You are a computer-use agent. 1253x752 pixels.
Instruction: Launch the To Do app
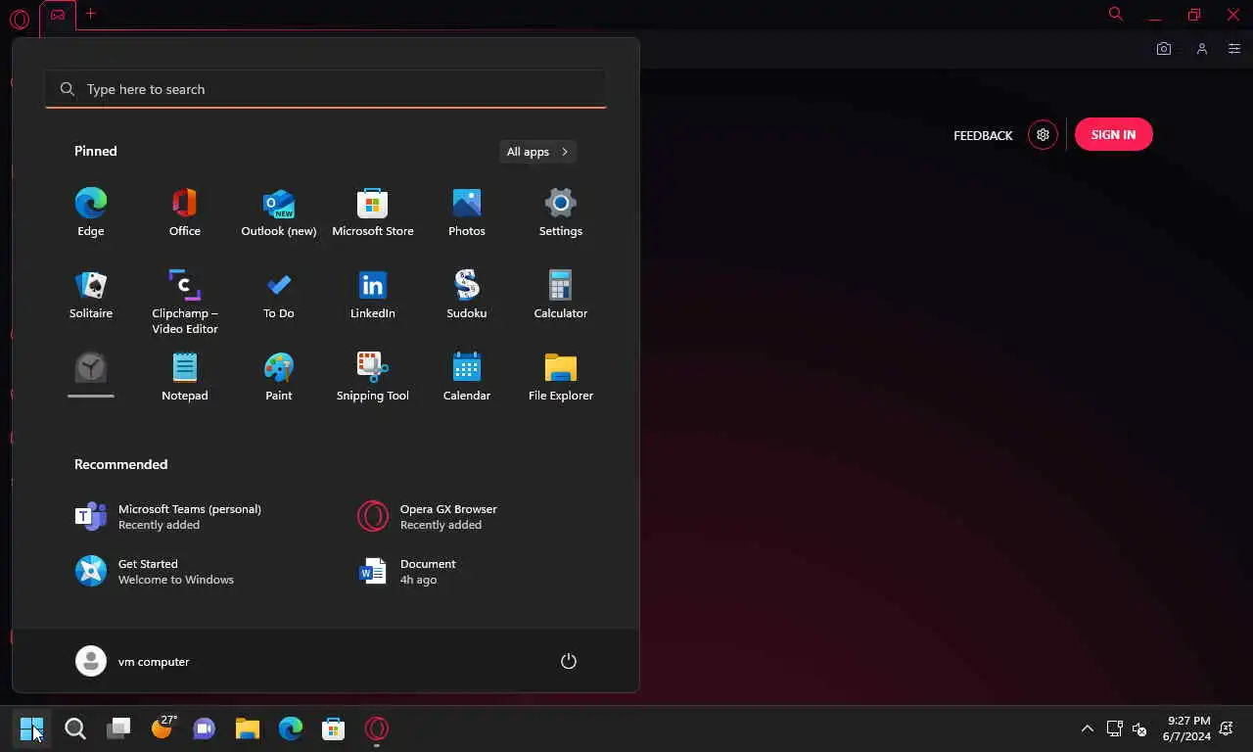coord(279,295)
